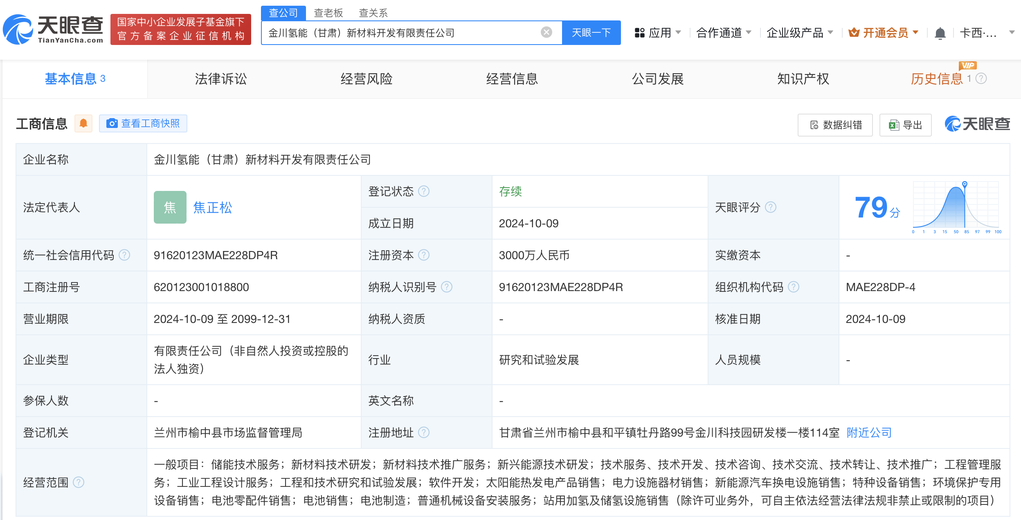Viewport: 1021px width, 520px height.
Task: Click the 查看工商快照 button
Action: [143, 123]
